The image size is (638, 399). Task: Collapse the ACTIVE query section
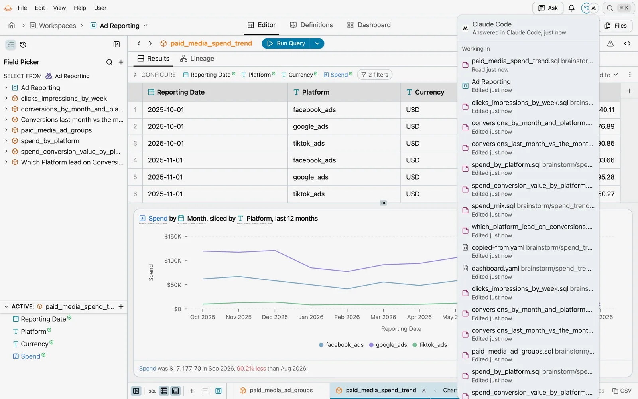[x=6, y=306]
